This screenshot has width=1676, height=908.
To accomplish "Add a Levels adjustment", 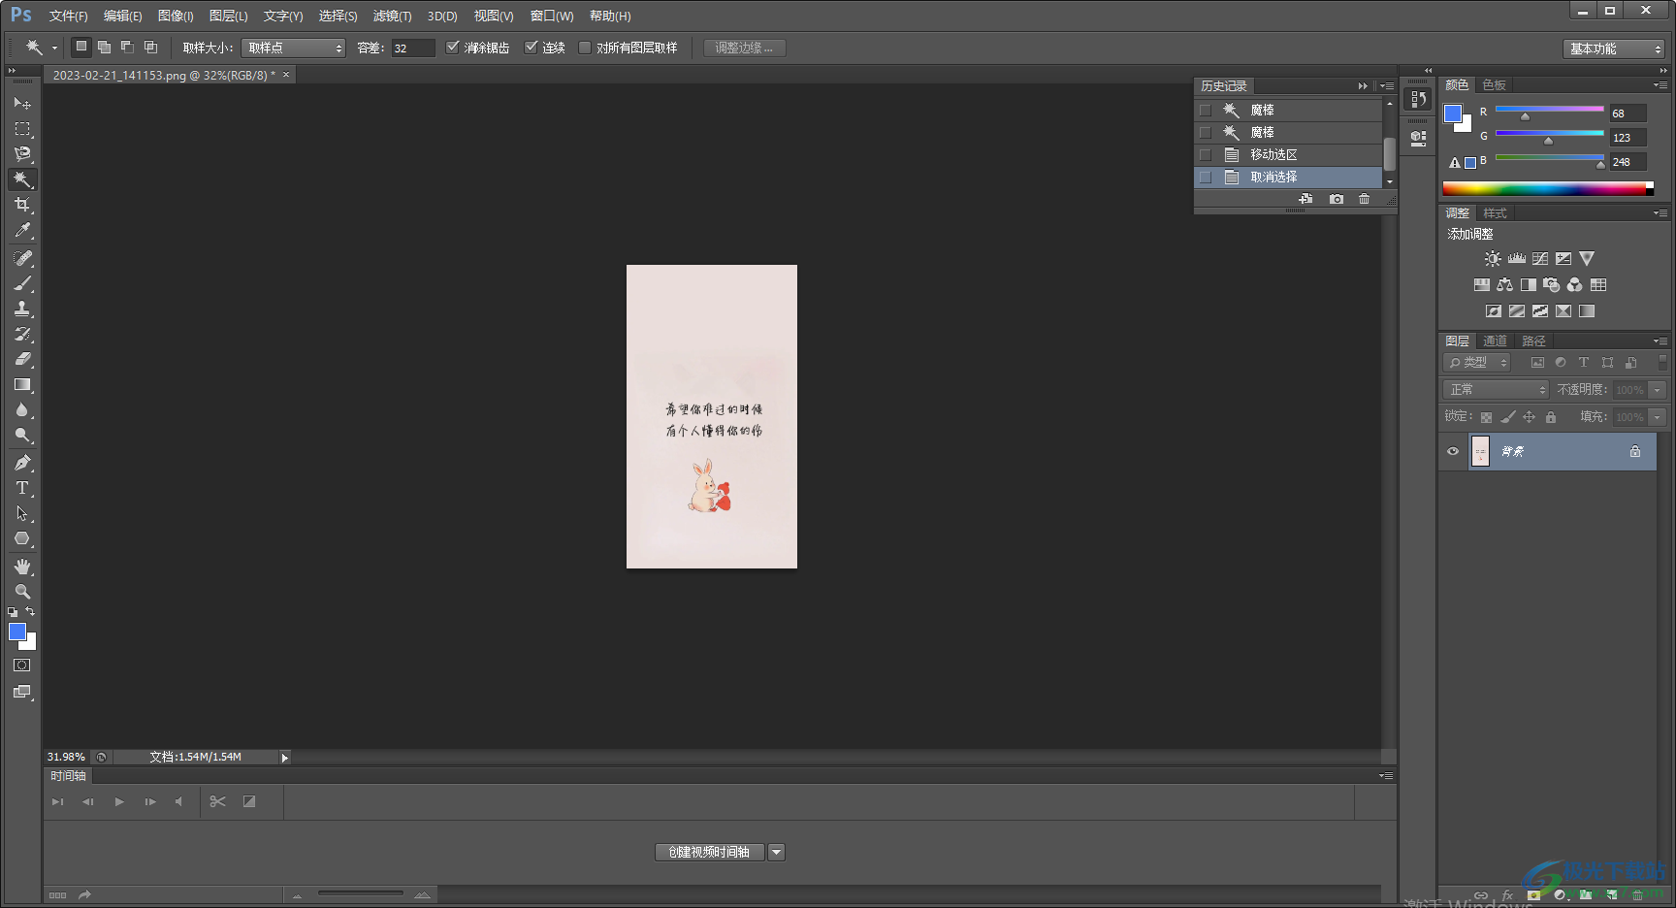I will click(x=1517, y=259).
